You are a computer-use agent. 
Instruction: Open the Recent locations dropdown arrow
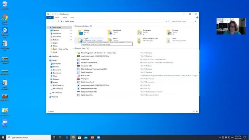(x=55, y=21)
